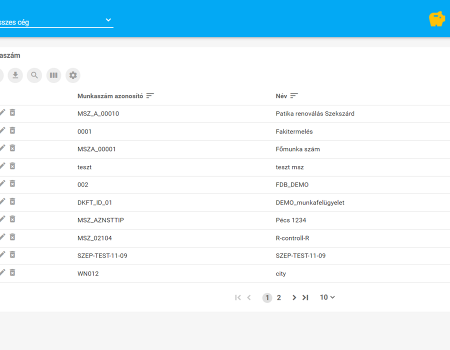
Task: Delete the MSZ_A_00010 row
Action: click(x=12, y=112)
